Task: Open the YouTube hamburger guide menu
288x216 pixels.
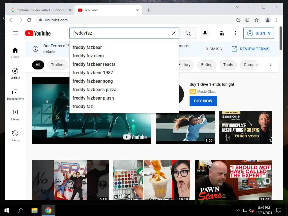Action: (15, 33)
